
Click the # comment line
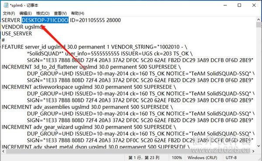pos(3,40)
